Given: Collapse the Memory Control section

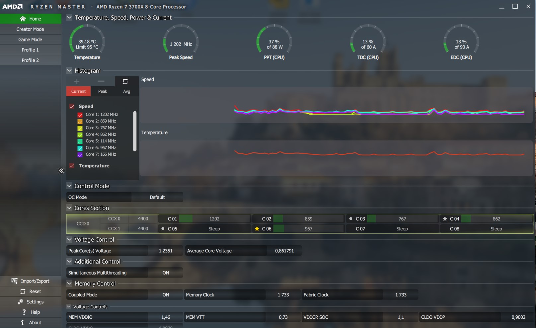Looking at the screenshot, I should (x=69, y=284).
